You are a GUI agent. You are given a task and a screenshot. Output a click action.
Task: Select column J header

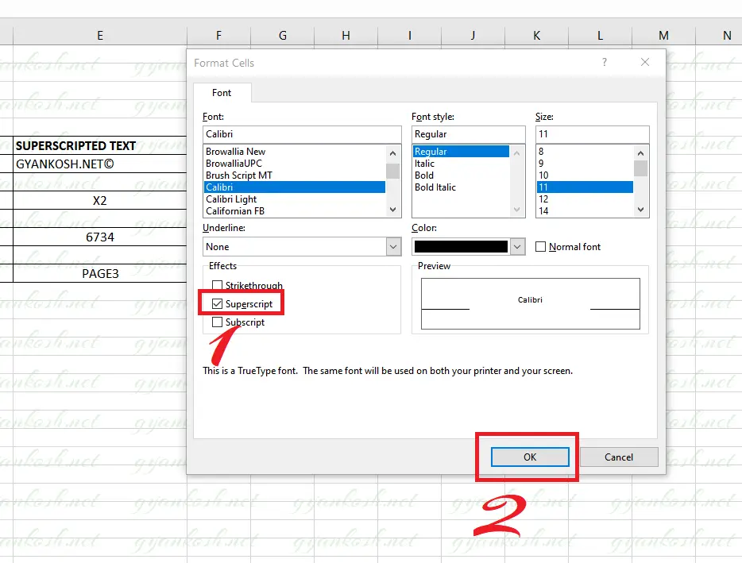(473, 36)
